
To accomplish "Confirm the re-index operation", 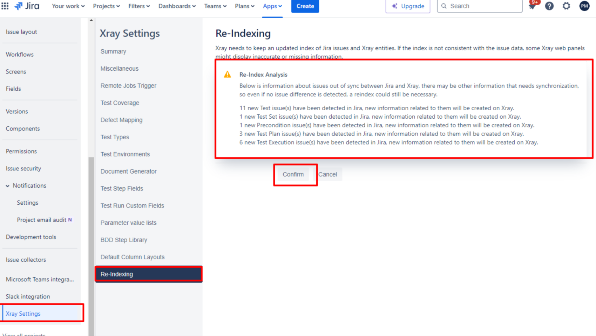I will [293, 174].
